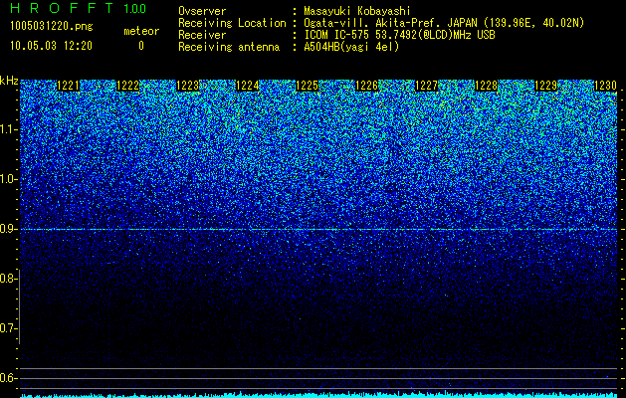
Task: Click the 1222 time marker
Action: tap(127, 86)
